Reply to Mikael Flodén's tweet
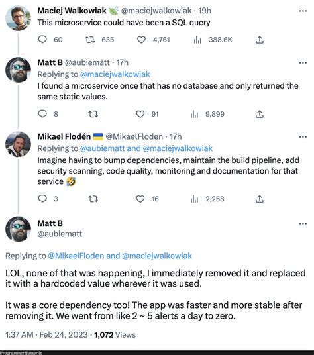This screenshot has width=314, height=355. coord(42,199)
